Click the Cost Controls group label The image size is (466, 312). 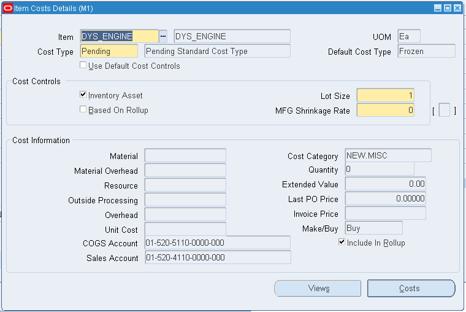pyautogui.click(x=36, y=81)
